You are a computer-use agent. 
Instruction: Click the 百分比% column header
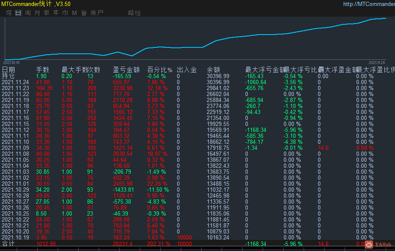tap(160, 70)
